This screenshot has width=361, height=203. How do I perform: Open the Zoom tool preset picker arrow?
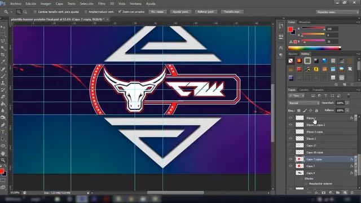pyautogui.click(x=11, y=12)
